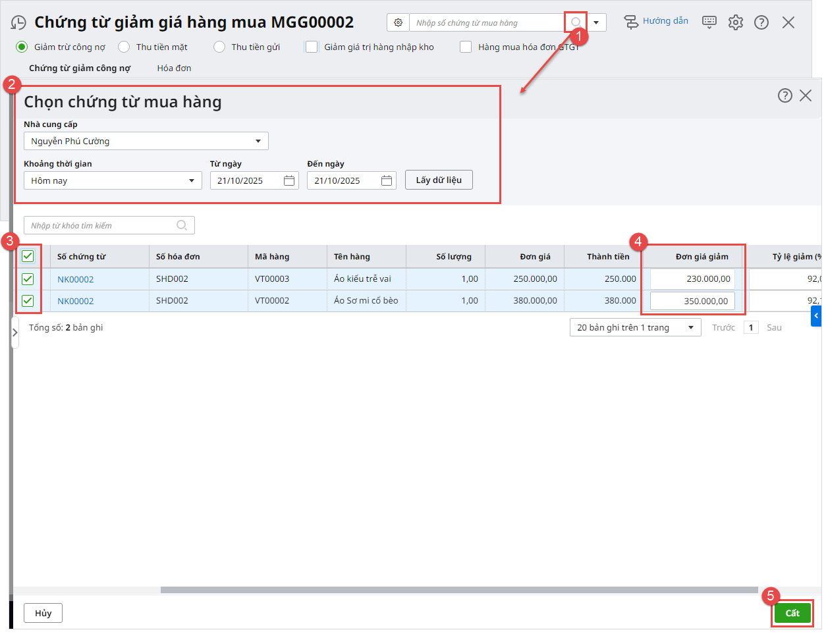This screenshot has height=636, width=826.
Task: Click the Lấy dữ liệu button
Action: 439,180
